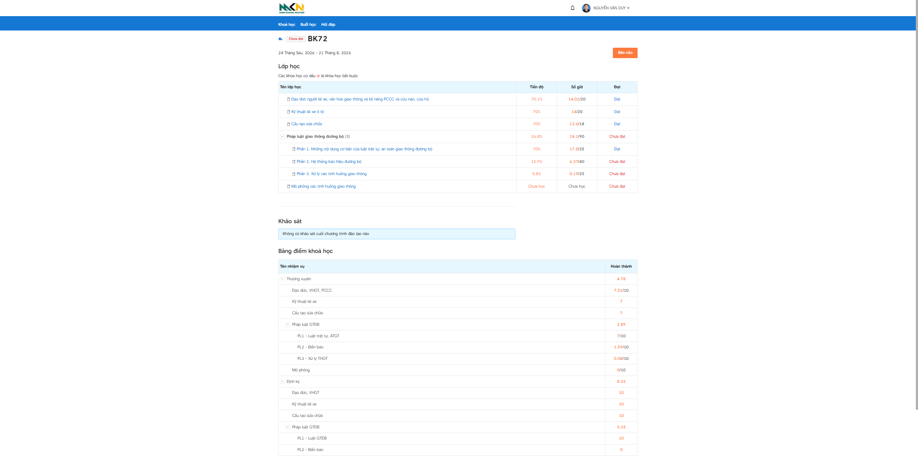The image size is (918, 456).
Task: Open Phần 2 Hệ thống báo hiệu link
Action: click(329, 162)
